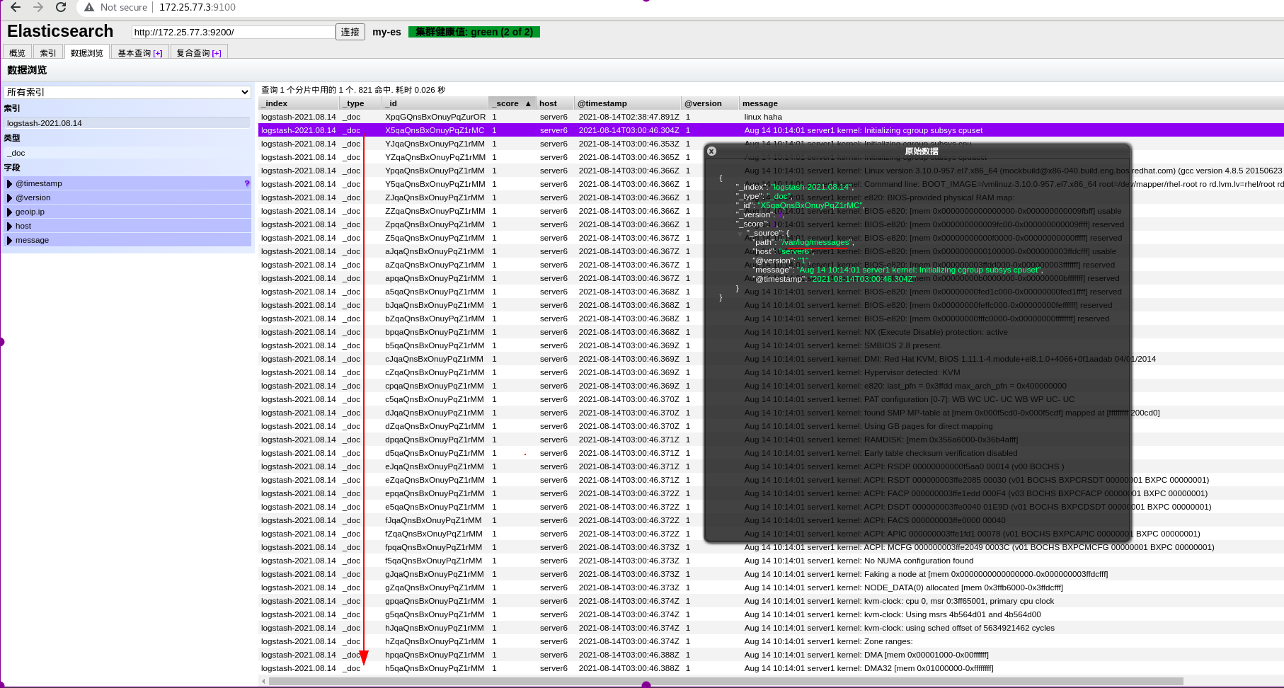
Task: Sort by message column header
Action: pyautogui.click(x=1011, y=103)
